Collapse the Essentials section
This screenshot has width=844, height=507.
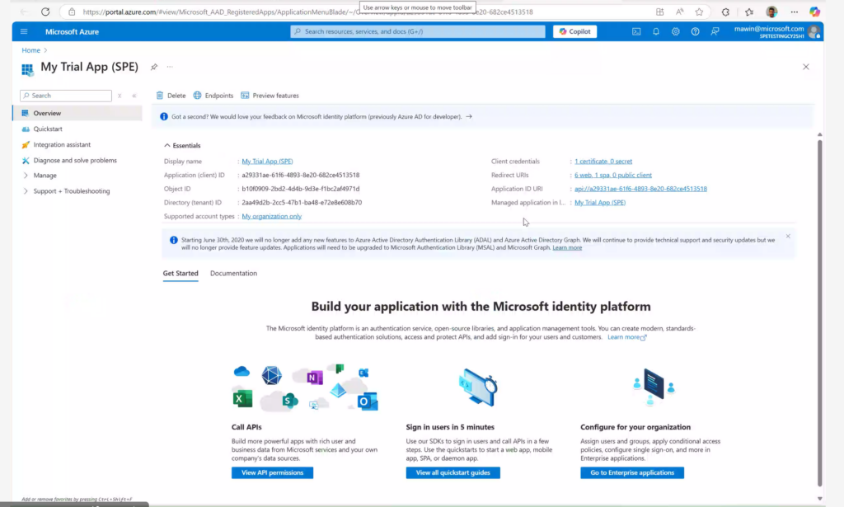(182, 145)
